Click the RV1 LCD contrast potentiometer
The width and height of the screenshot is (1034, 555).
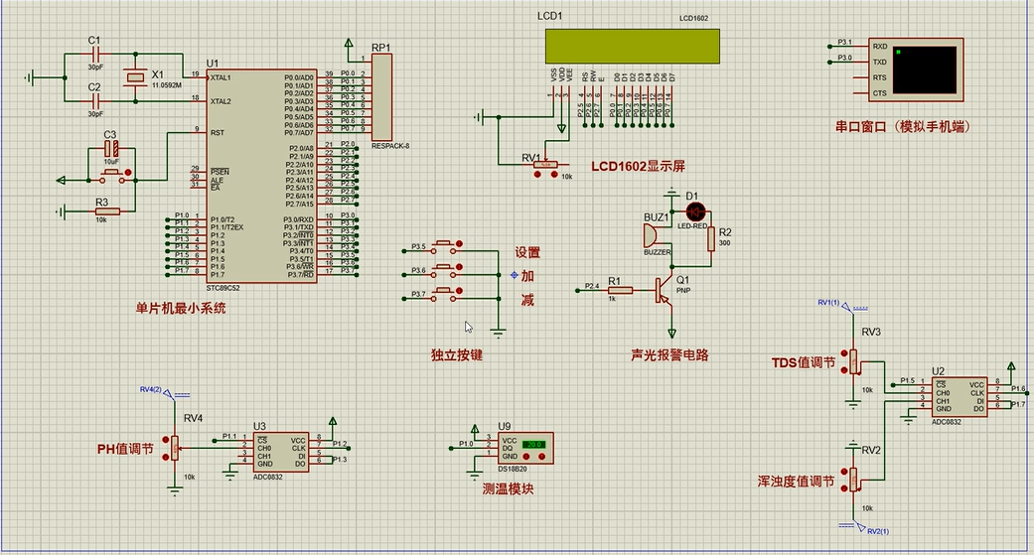(546, 165)
